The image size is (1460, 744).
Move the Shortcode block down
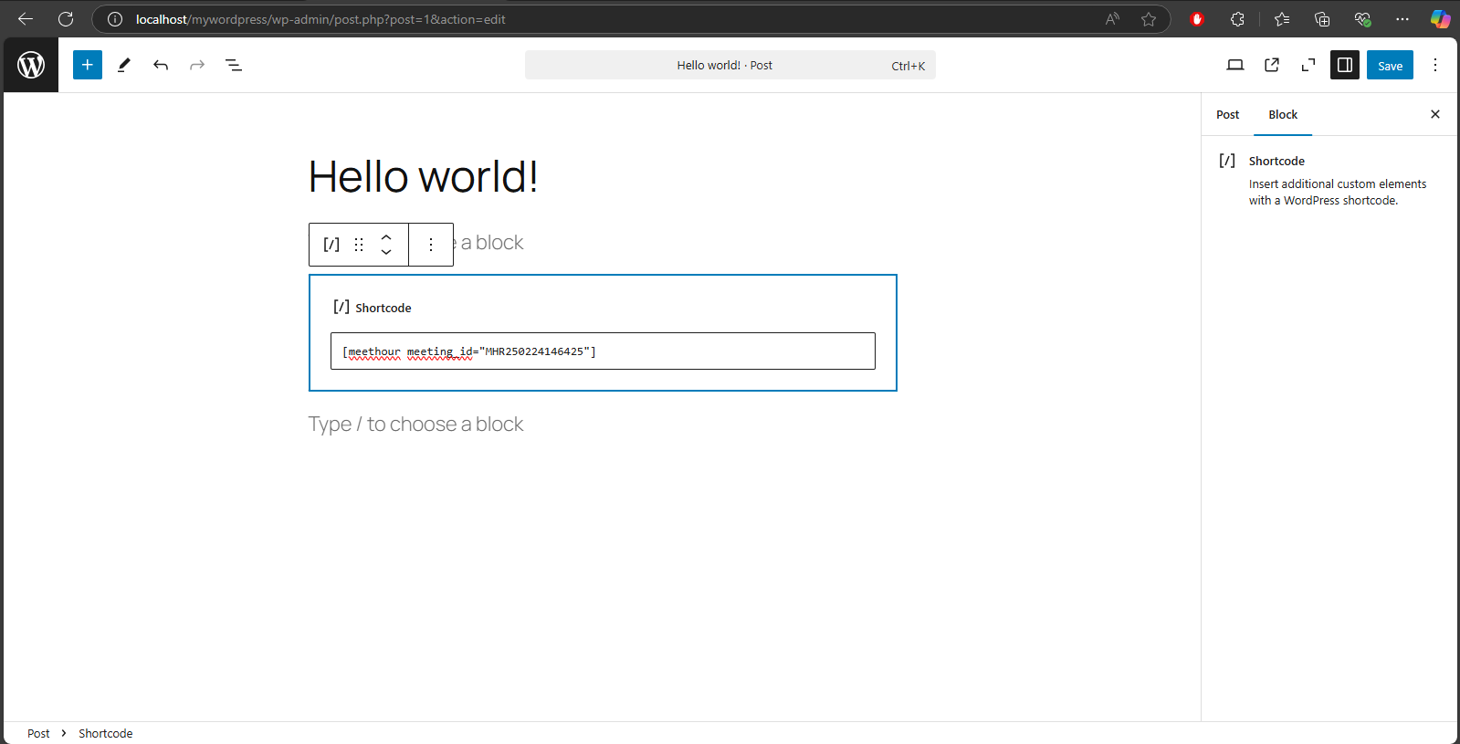386,252
